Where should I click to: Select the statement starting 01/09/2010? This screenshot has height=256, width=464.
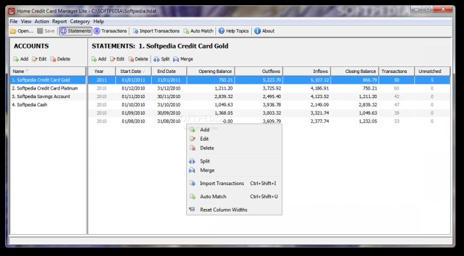[x=269, y=113]
